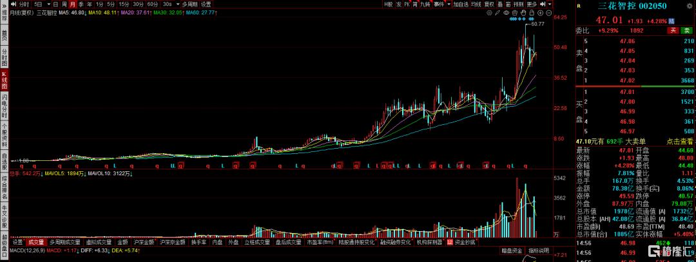The height and width of the screenshot is (262, 696).
Task: Zoom out with the minus circle icon
Action: pos(548,13)
